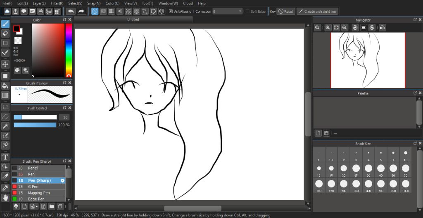
Task: Open the brush folder icon in the Brush panel
Action: tap(52, 206)
